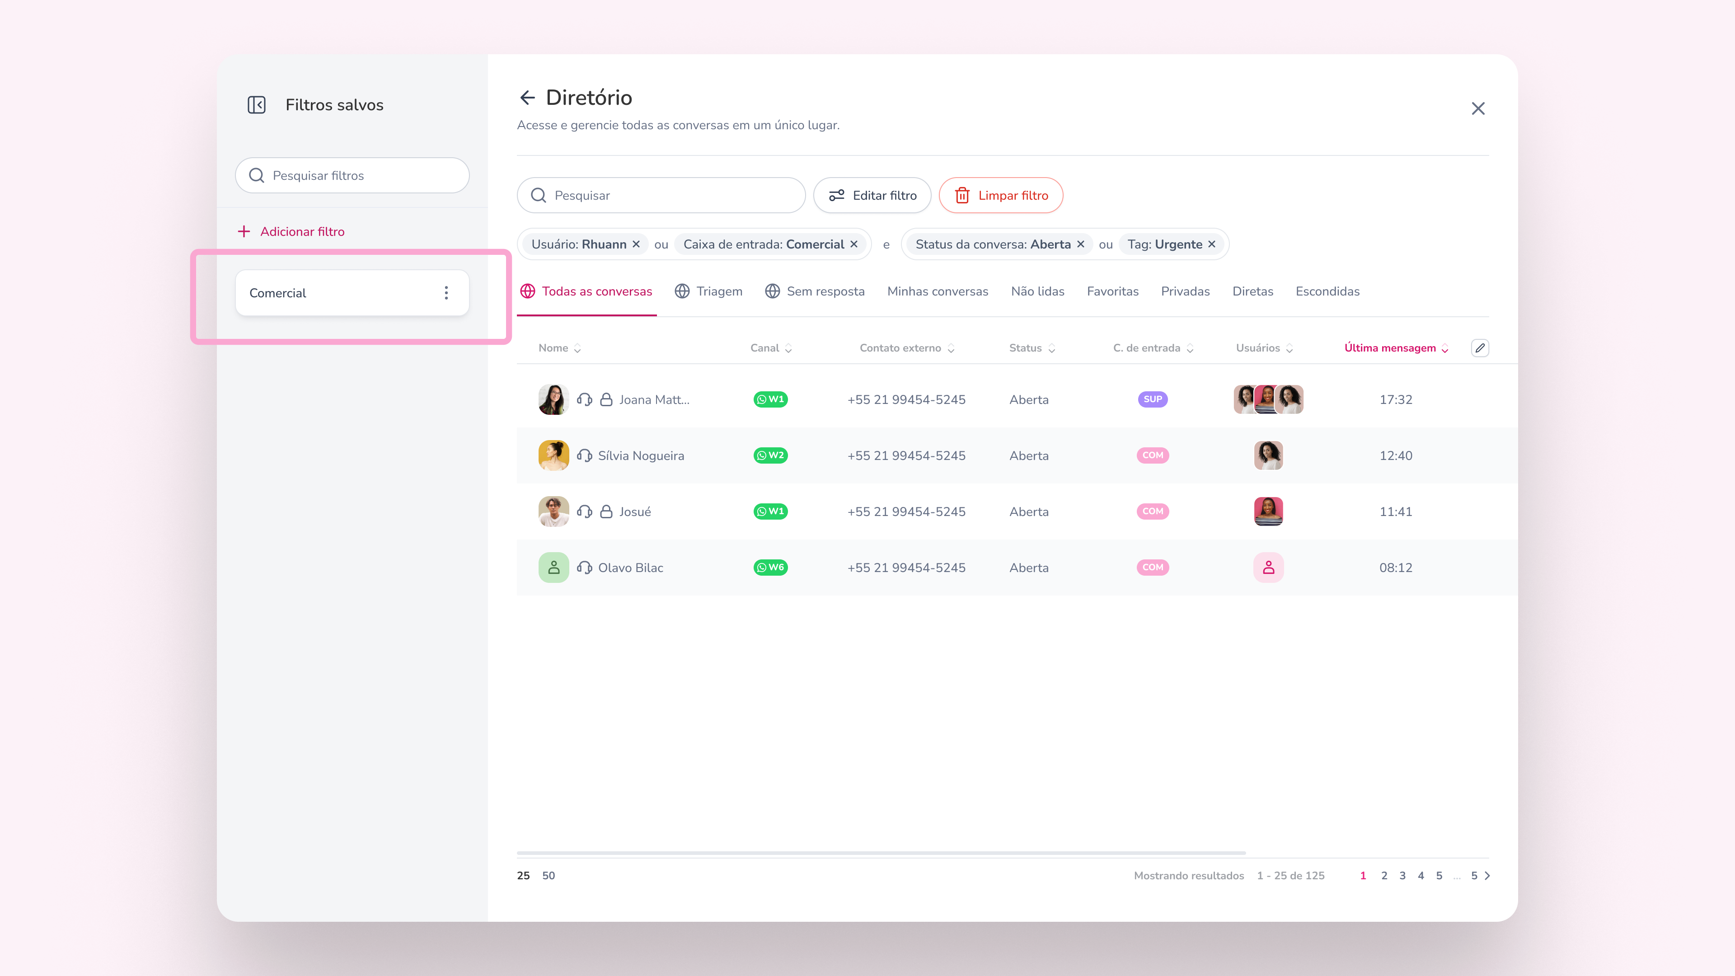Click the Pesquisar filtros search field
Viewport: 1735px width, 976px height.
(352, 175)
